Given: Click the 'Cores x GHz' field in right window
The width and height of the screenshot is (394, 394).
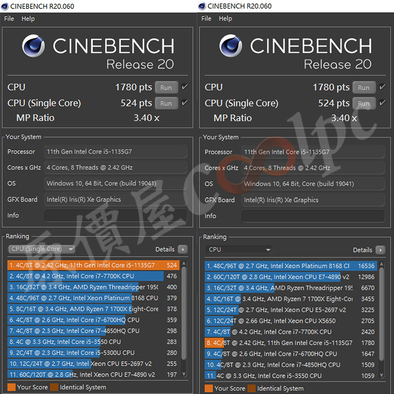Looking at the screenshot, I should click(313, 168).
